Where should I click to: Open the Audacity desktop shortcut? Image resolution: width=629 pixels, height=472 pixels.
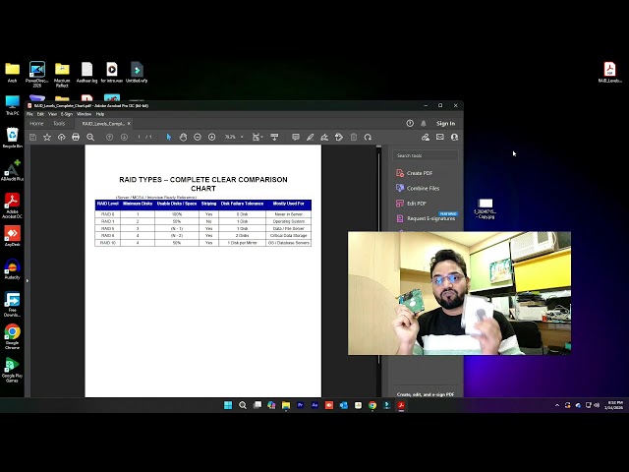(13, 268)
